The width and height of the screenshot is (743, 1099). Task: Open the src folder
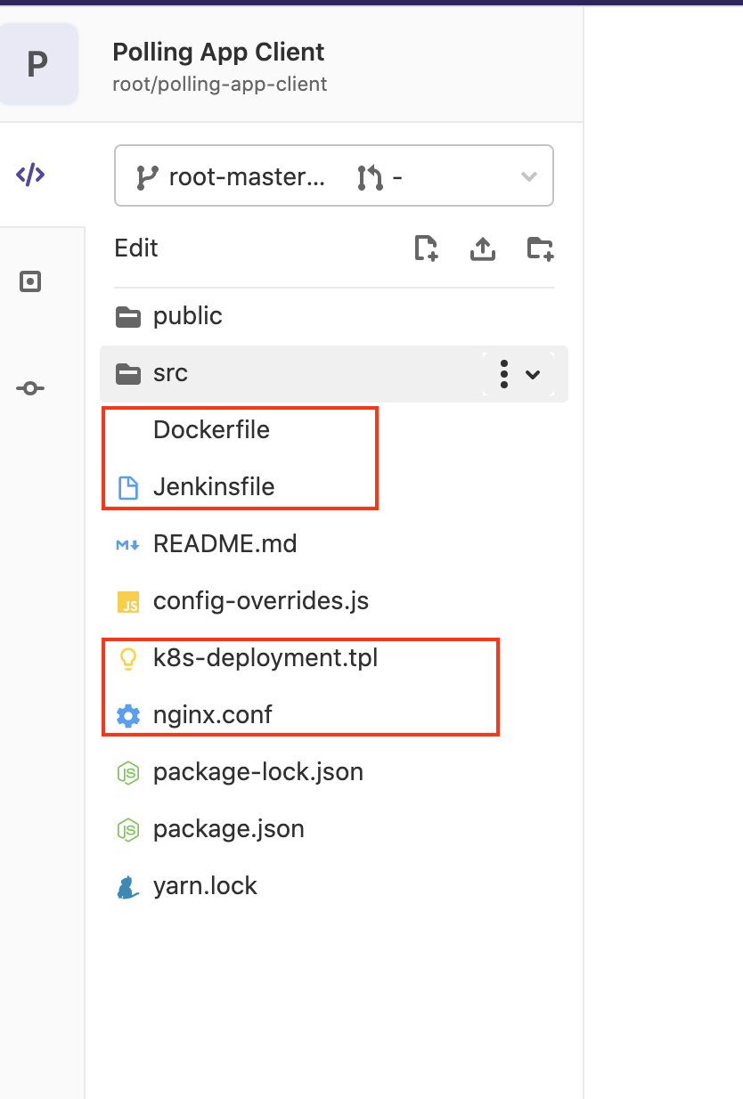170,373
